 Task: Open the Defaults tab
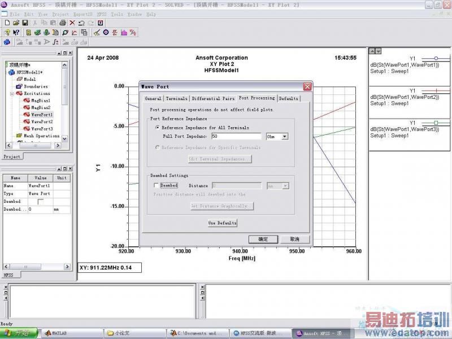point(289,98)
